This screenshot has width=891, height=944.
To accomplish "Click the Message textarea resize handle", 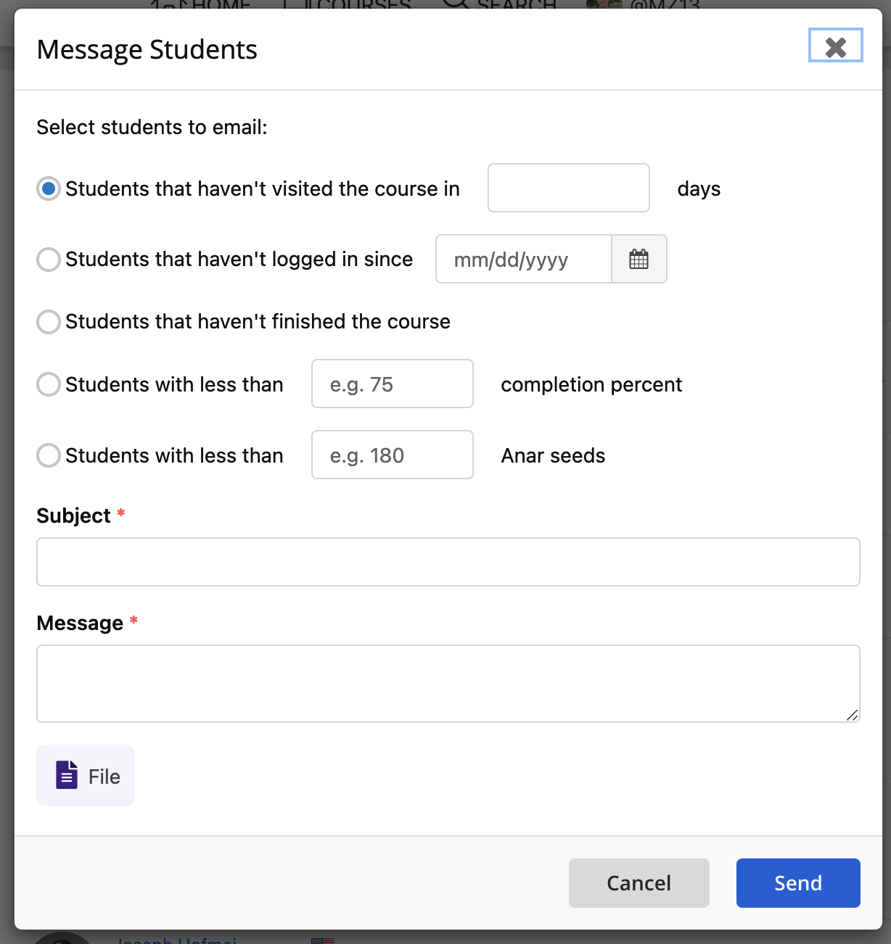I will [x=853, y=715].
